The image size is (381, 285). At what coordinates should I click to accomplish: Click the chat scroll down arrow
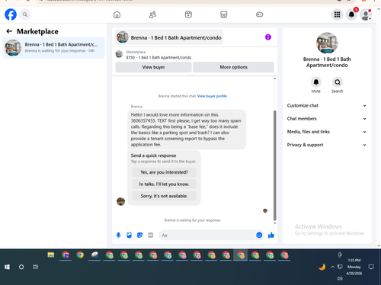tap(274, 223)
